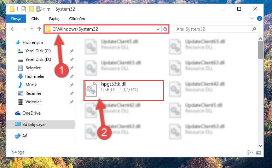Screen dimensions: 272x168
Task: Click the search magnifier icon
Action: pyautogui.click(x=254, y=29)
